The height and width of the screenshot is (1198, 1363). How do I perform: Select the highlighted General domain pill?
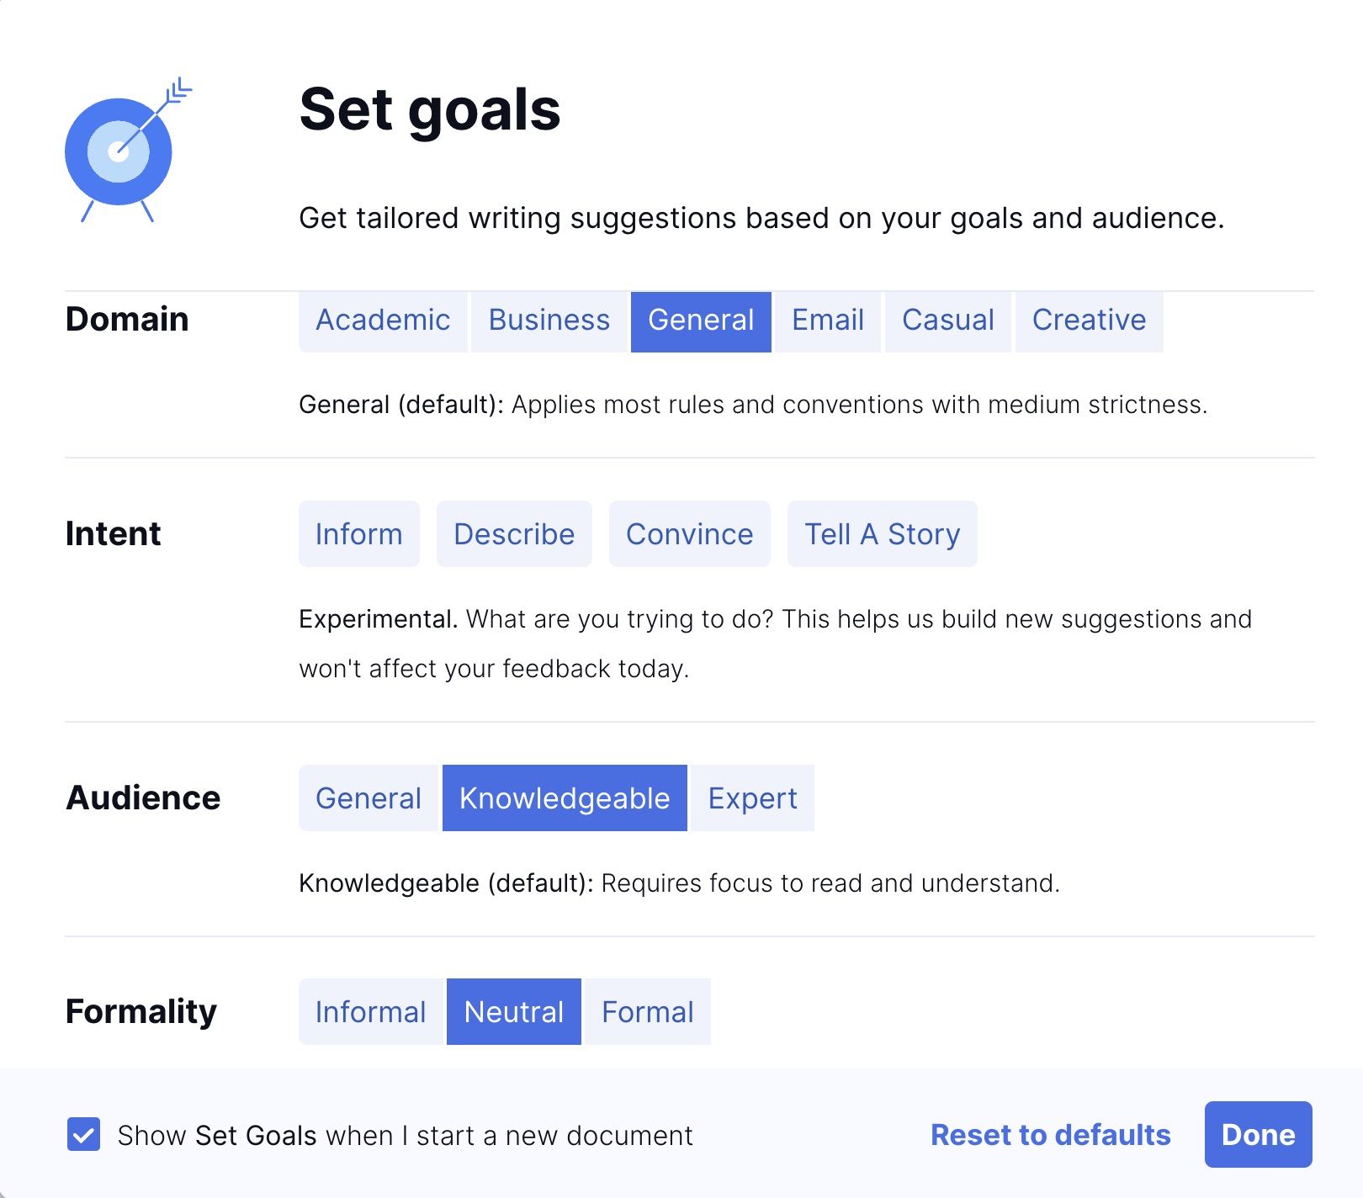coord(701,321)
